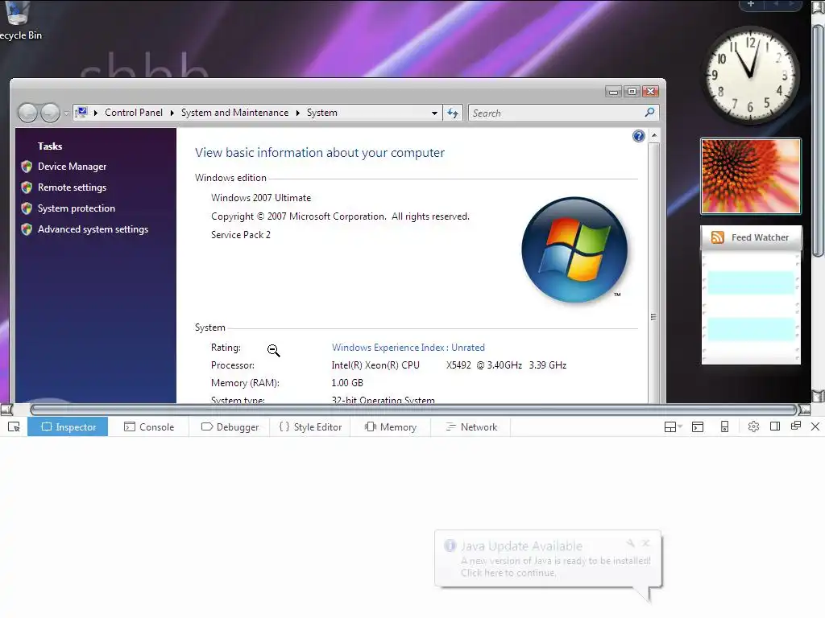Close the developer tools panel
The height and width of the screenshot is (618, 825).
click(x=815, y=426)
